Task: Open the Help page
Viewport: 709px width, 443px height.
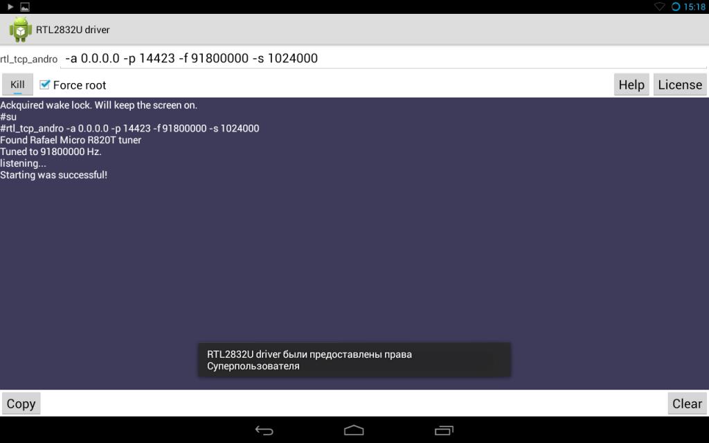Action: [631, 84]
